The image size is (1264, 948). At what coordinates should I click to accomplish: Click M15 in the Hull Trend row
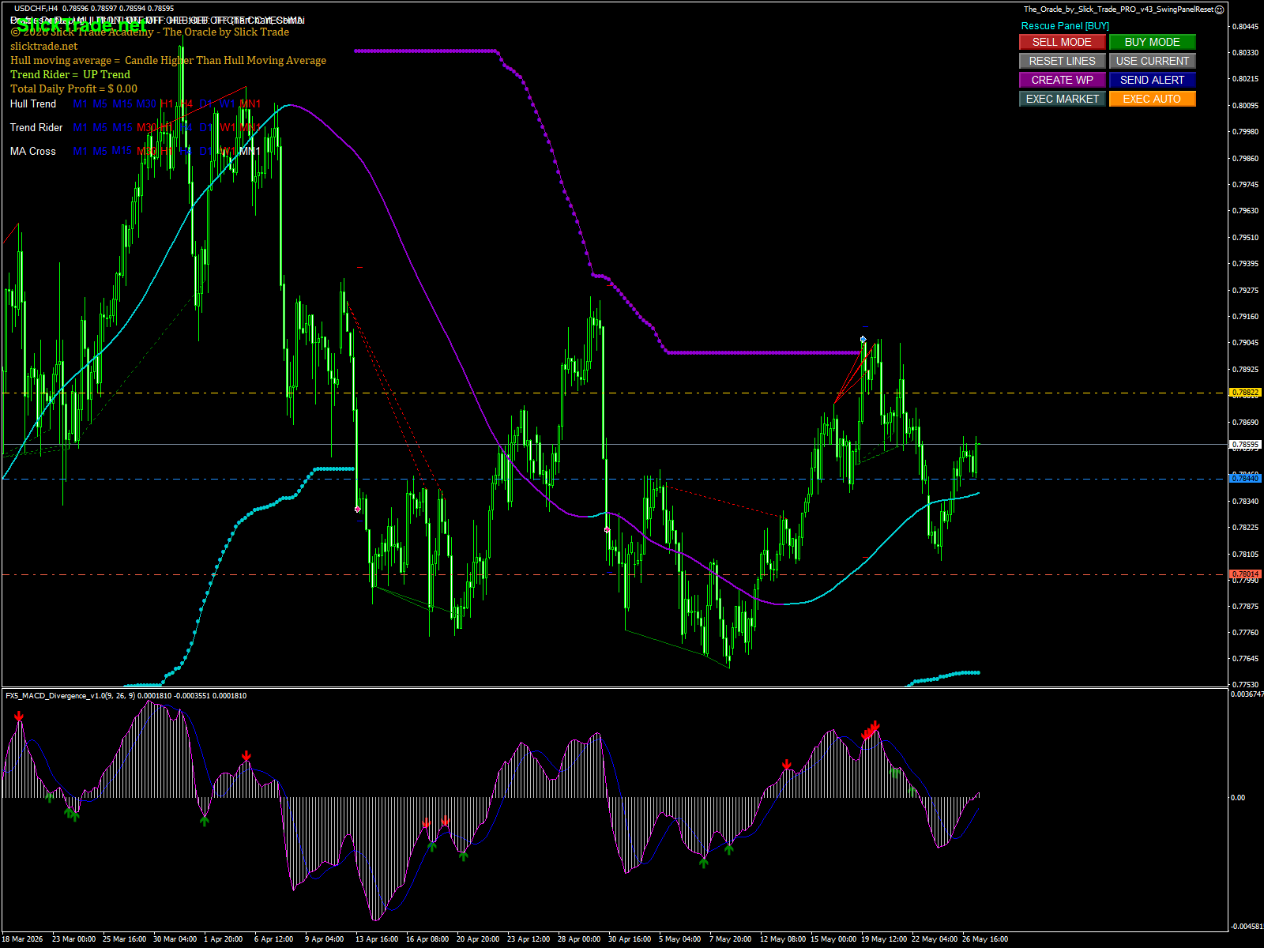pos(122,103)
